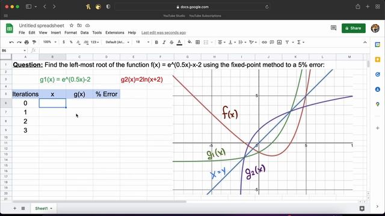This screenshot has width=385, height=216.
Task: Print the spreadsheet via printer icon
Action: 26,43
